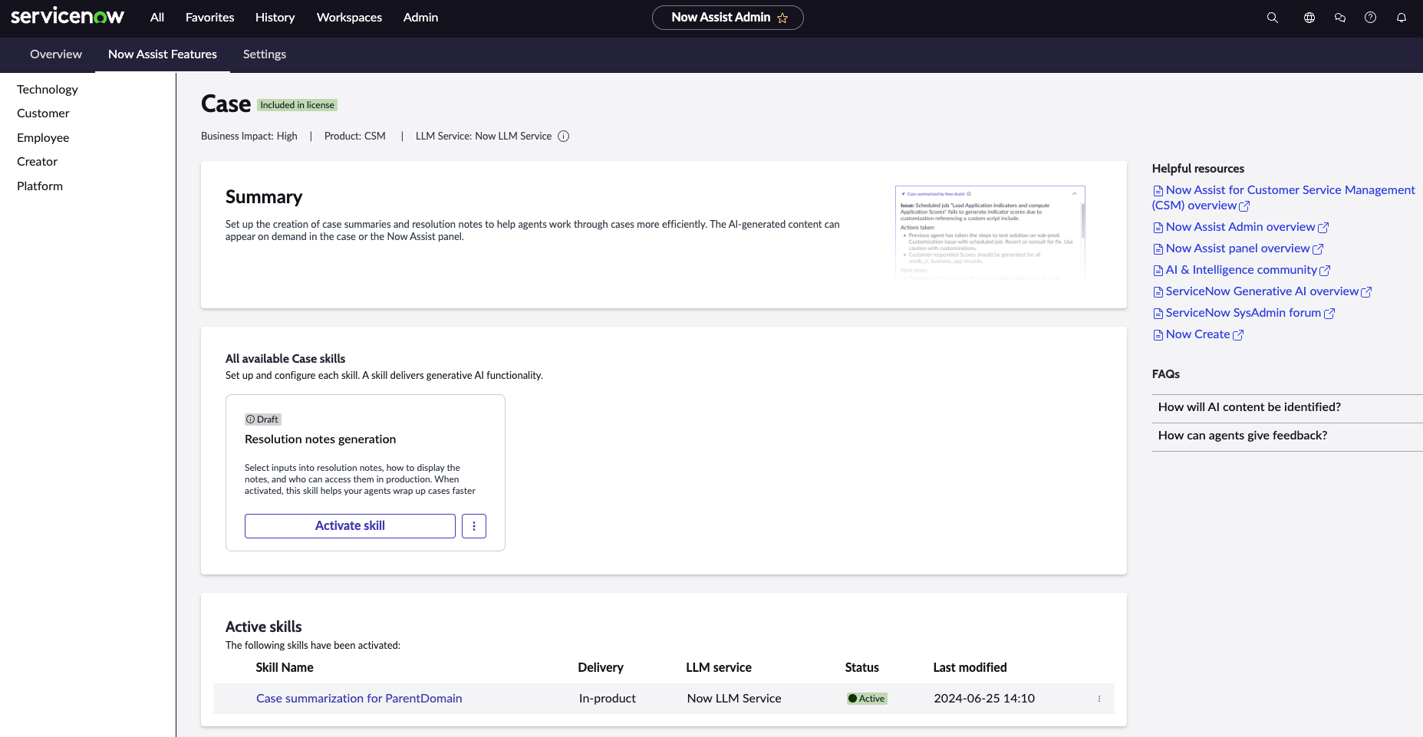1423x737 pixels.
Task: Click document icon before Now Assist Admin overview
Action: coord(1158,228)
